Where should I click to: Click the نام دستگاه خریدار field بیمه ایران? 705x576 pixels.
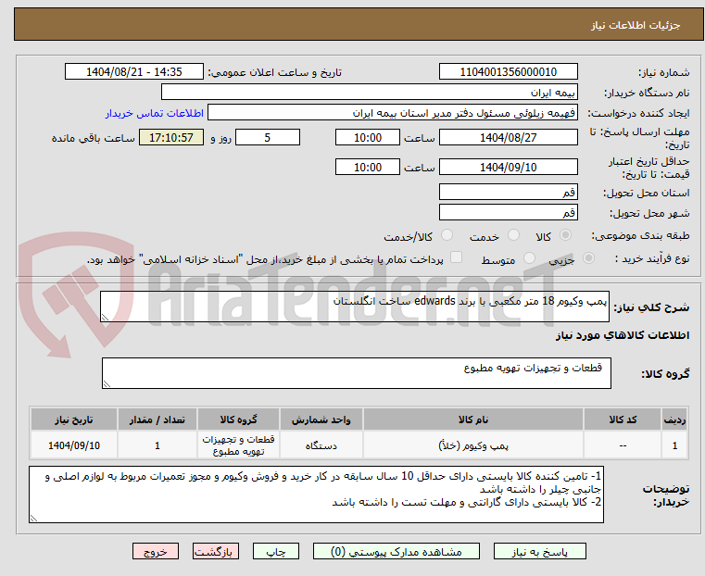pyautogui.click(x=369, y=93)
